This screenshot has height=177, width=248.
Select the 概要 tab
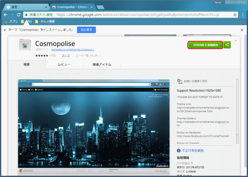coord(27,64)
